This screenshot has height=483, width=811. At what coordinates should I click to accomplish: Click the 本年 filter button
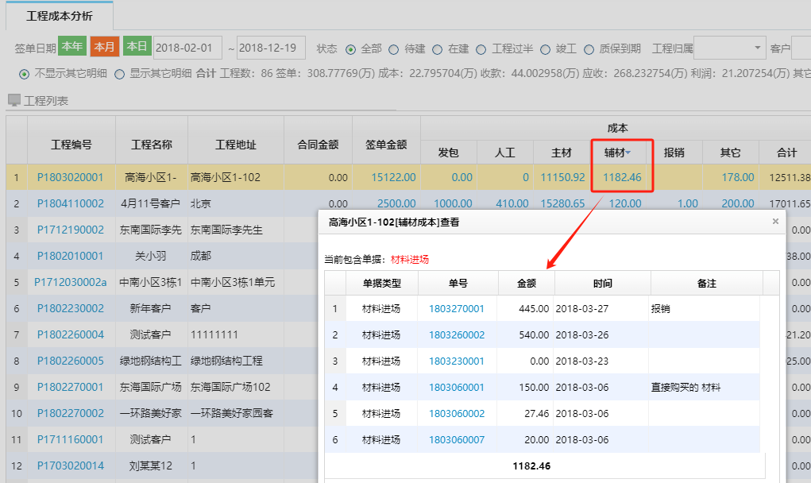(72, 47)
